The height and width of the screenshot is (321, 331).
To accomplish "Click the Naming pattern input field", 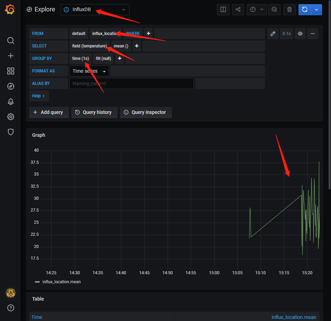I will [x=131, y=83].
